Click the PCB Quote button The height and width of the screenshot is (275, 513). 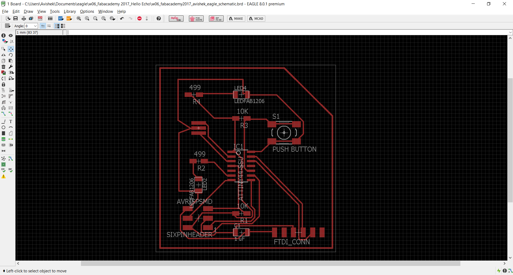196,18
